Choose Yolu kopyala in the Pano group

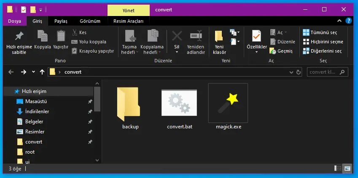tap(89, 42)
